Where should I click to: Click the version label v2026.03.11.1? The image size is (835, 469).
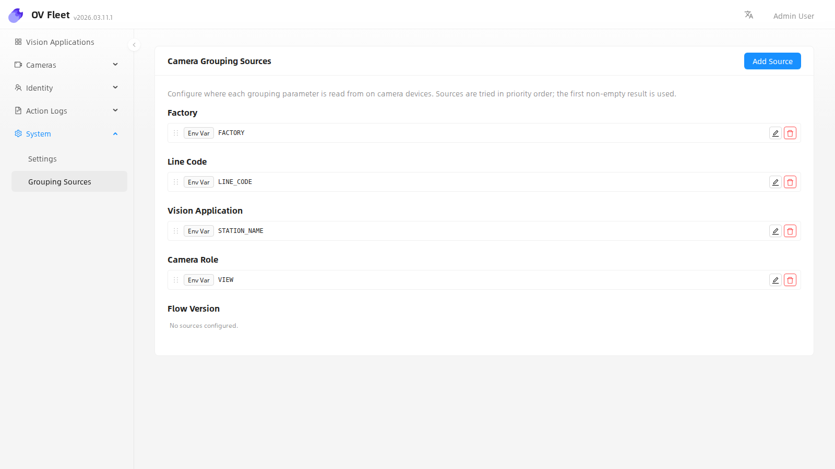pyautogui.click(x=93, y=18)
